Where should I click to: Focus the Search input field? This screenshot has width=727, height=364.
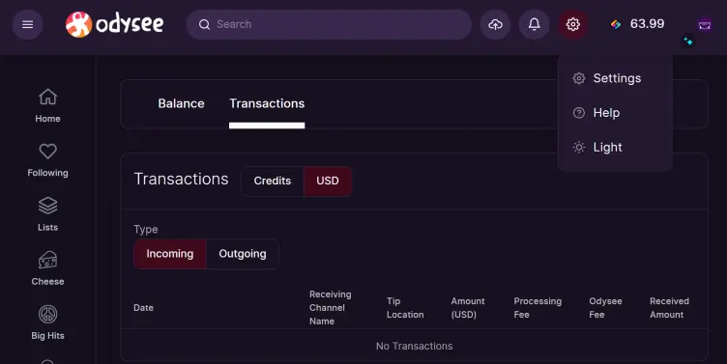point(329,24)
